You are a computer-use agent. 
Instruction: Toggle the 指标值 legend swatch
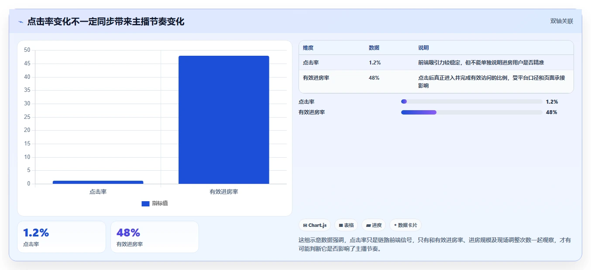[145, 204]
